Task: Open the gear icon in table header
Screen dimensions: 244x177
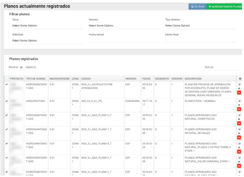Action: pyautogui.click(x=240, y=79)
